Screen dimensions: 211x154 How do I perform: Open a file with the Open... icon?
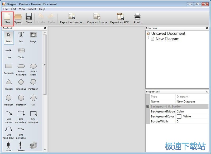(x=18, y=19)
